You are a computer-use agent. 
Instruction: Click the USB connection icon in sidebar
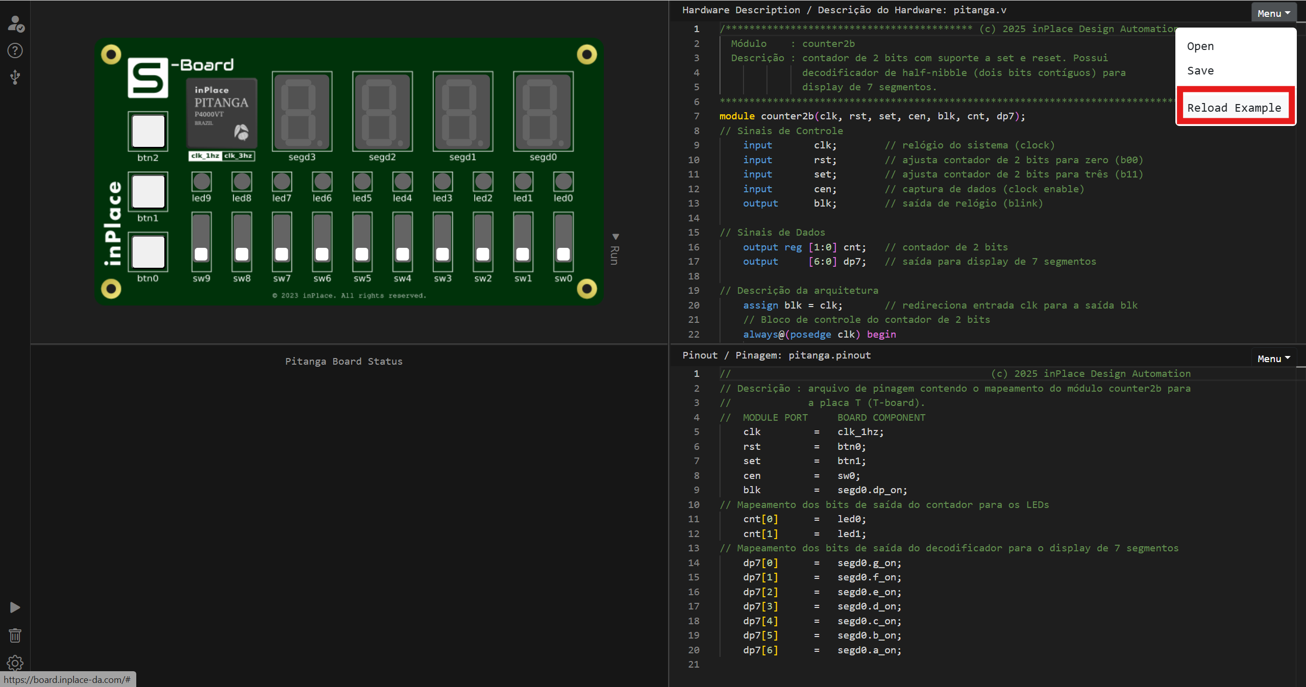pyautogui.click(x=15, y=78)
